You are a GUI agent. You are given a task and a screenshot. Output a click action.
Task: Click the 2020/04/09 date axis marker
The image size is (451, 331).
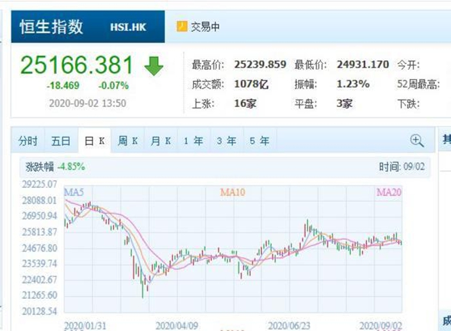[177, 326]
